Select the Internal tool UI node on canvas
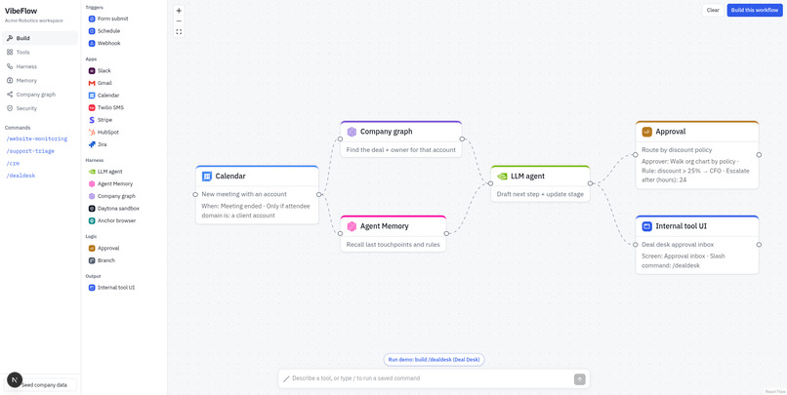 click(x=697, y=245)
